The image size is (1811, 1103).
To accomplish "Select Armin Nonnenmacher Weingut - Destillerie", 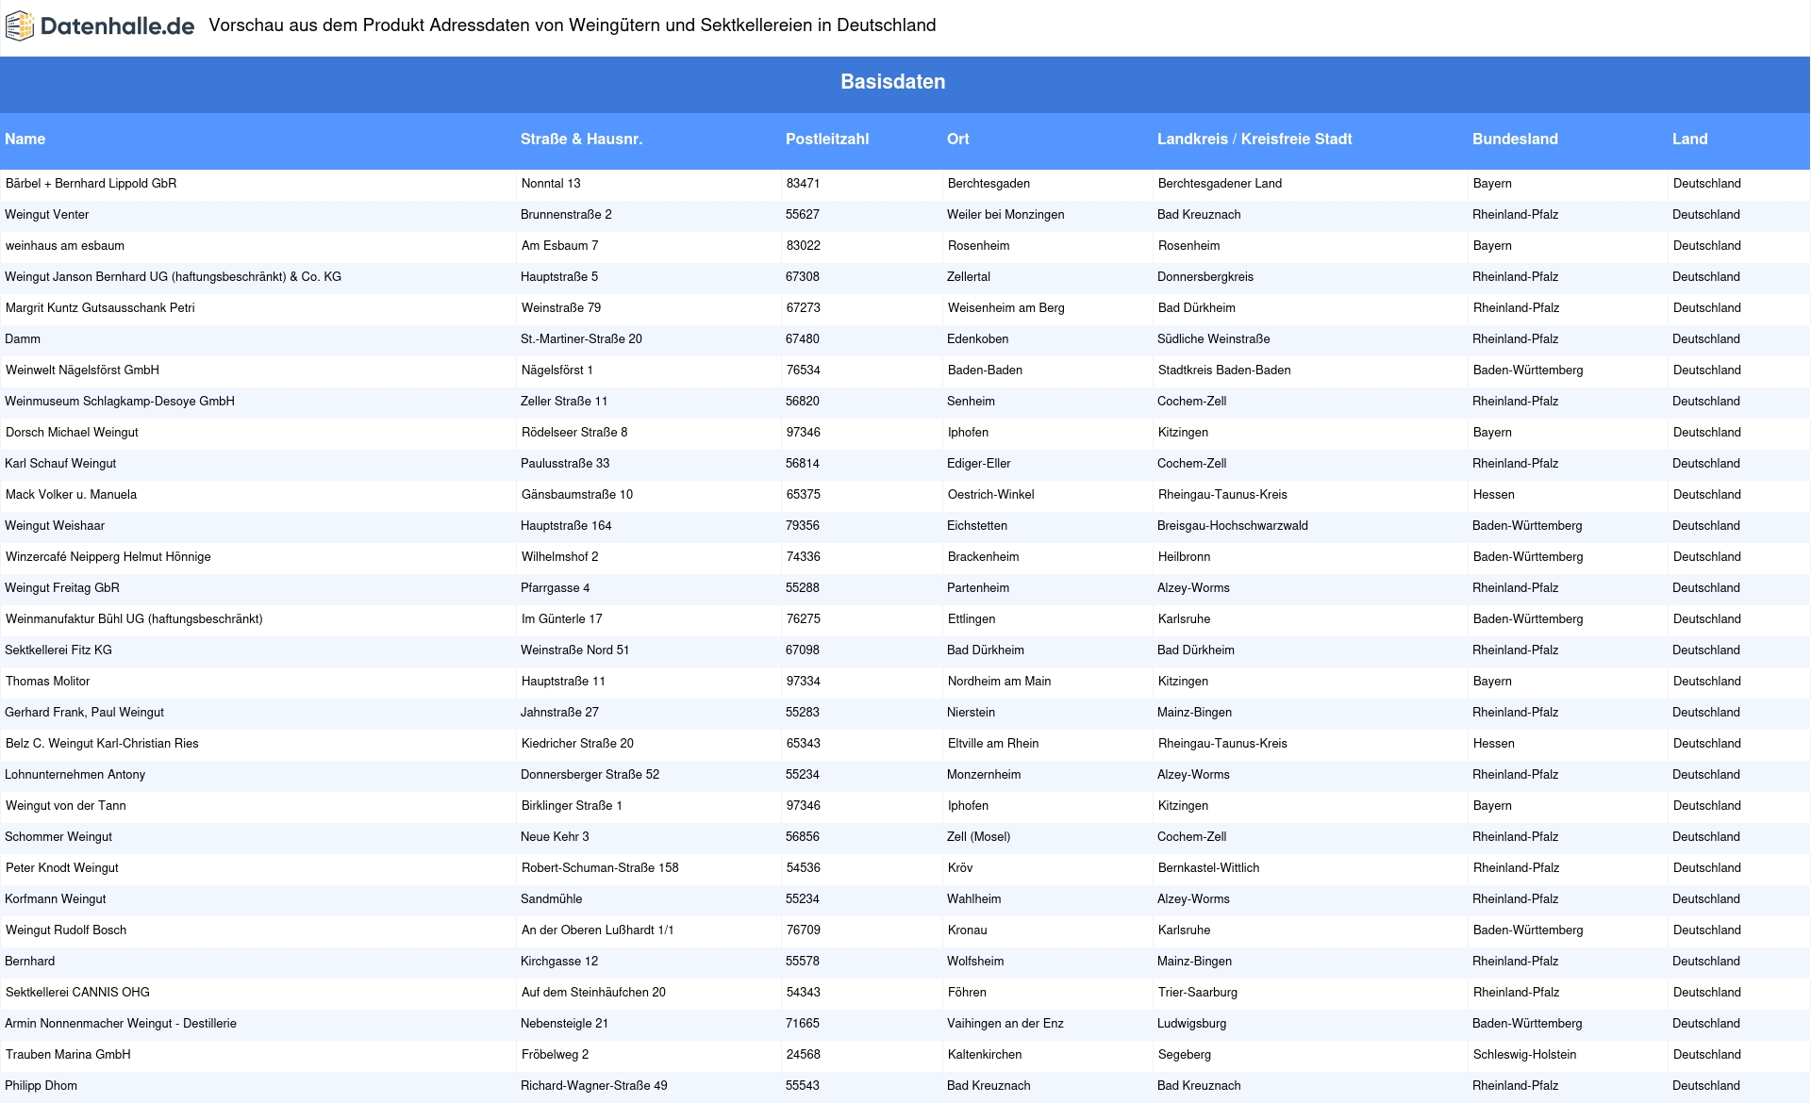I will click(x=121, y=1024).
